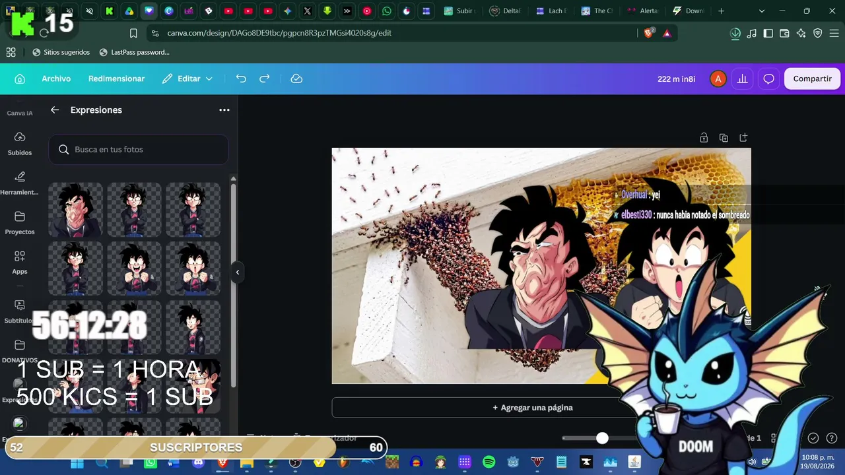Open the DONATIVOS folder in the sidebar
Image resolution: width=845 pixels, height=475 pixels.
pyautogui.click(x=20, y=350)
